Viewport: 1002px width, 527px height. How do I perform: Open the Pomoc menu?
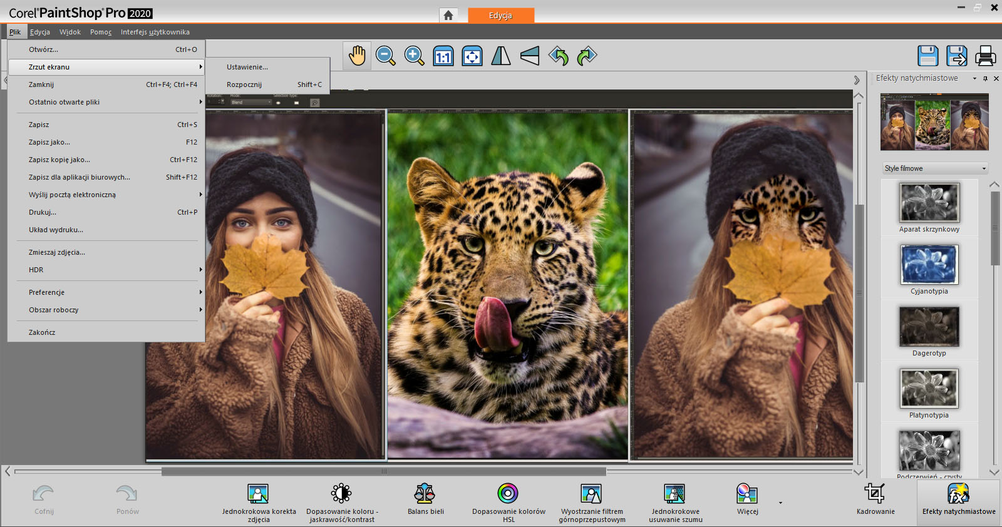tap(101, 32)
